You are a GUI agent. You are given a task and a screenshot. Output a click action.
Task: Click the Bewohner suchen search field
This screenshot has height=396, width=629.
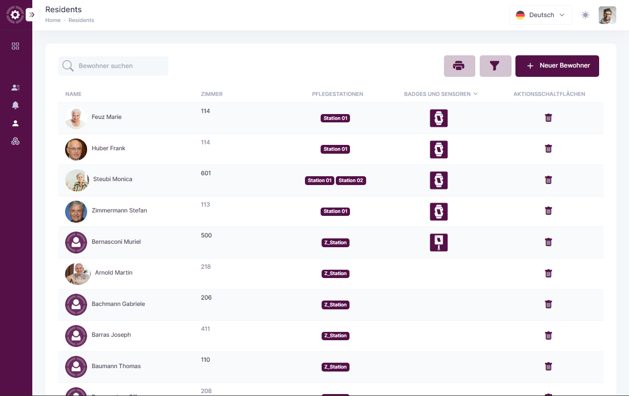click(120, 66)
